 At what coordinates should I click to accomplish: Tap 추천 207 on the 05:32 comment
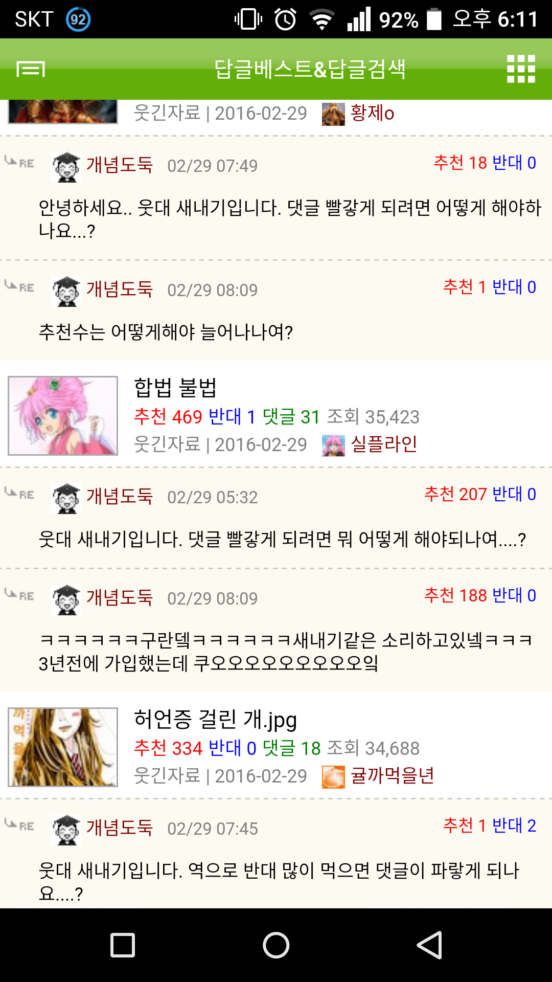455,495
